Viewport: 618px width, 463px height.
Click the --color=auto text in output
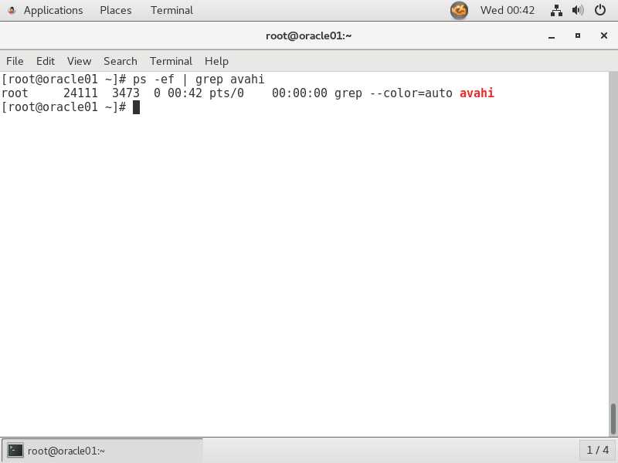coord(411,93)
